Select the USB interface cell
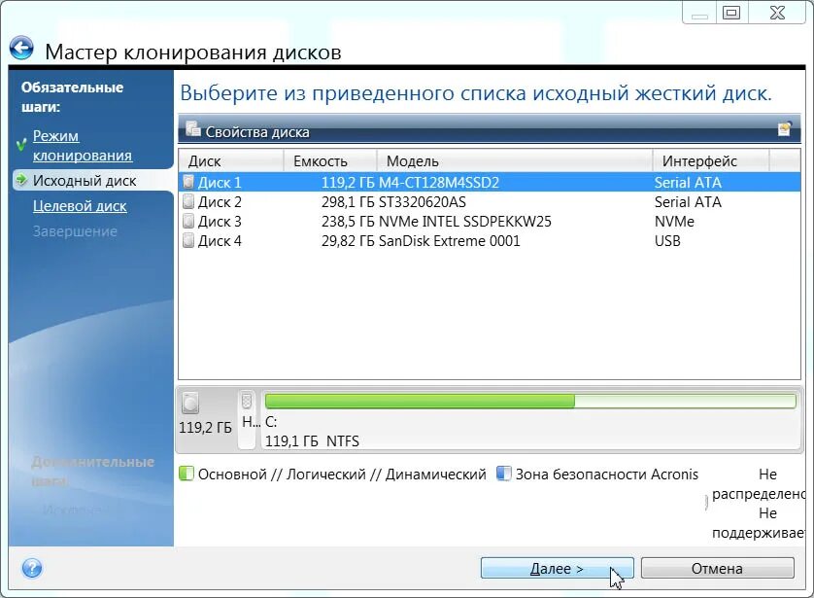814x598 pixels. click(667, 240)
